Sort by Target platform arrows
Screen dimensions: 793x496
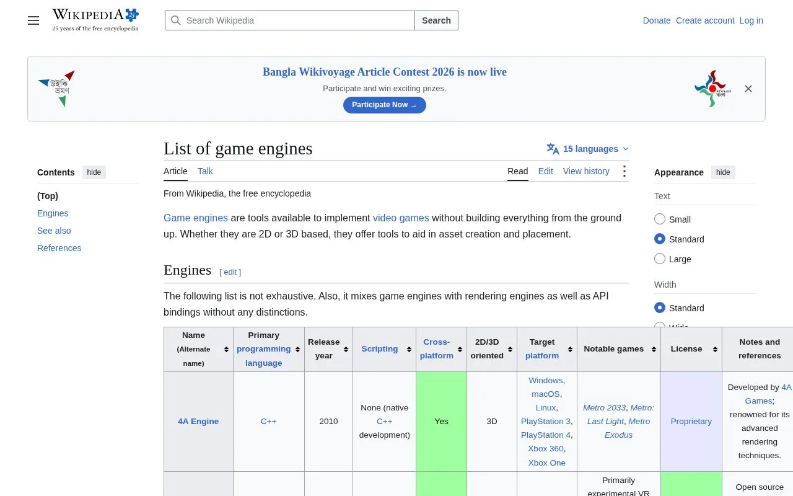[x=570, y=350]
